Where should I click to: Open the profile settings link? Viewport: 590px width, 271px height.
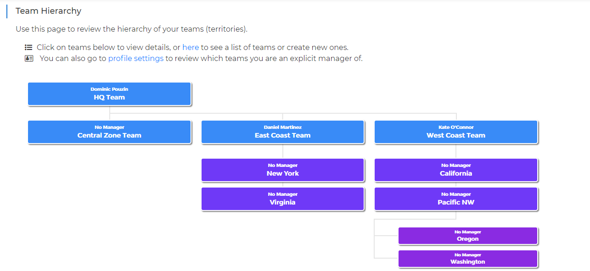click(x=136, y=59)
